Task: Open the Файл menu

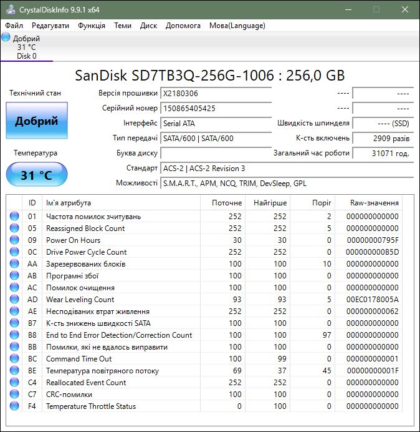Action: click(x=14, y=26)
